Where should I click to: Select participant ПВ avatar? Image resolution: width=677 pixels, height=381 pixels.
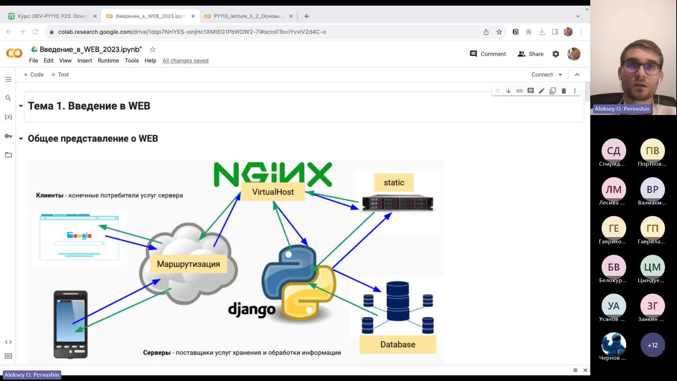click(653, 151)
